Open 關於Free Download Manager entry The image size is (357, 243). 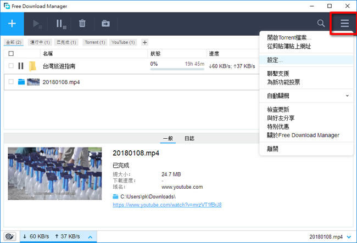306,135
